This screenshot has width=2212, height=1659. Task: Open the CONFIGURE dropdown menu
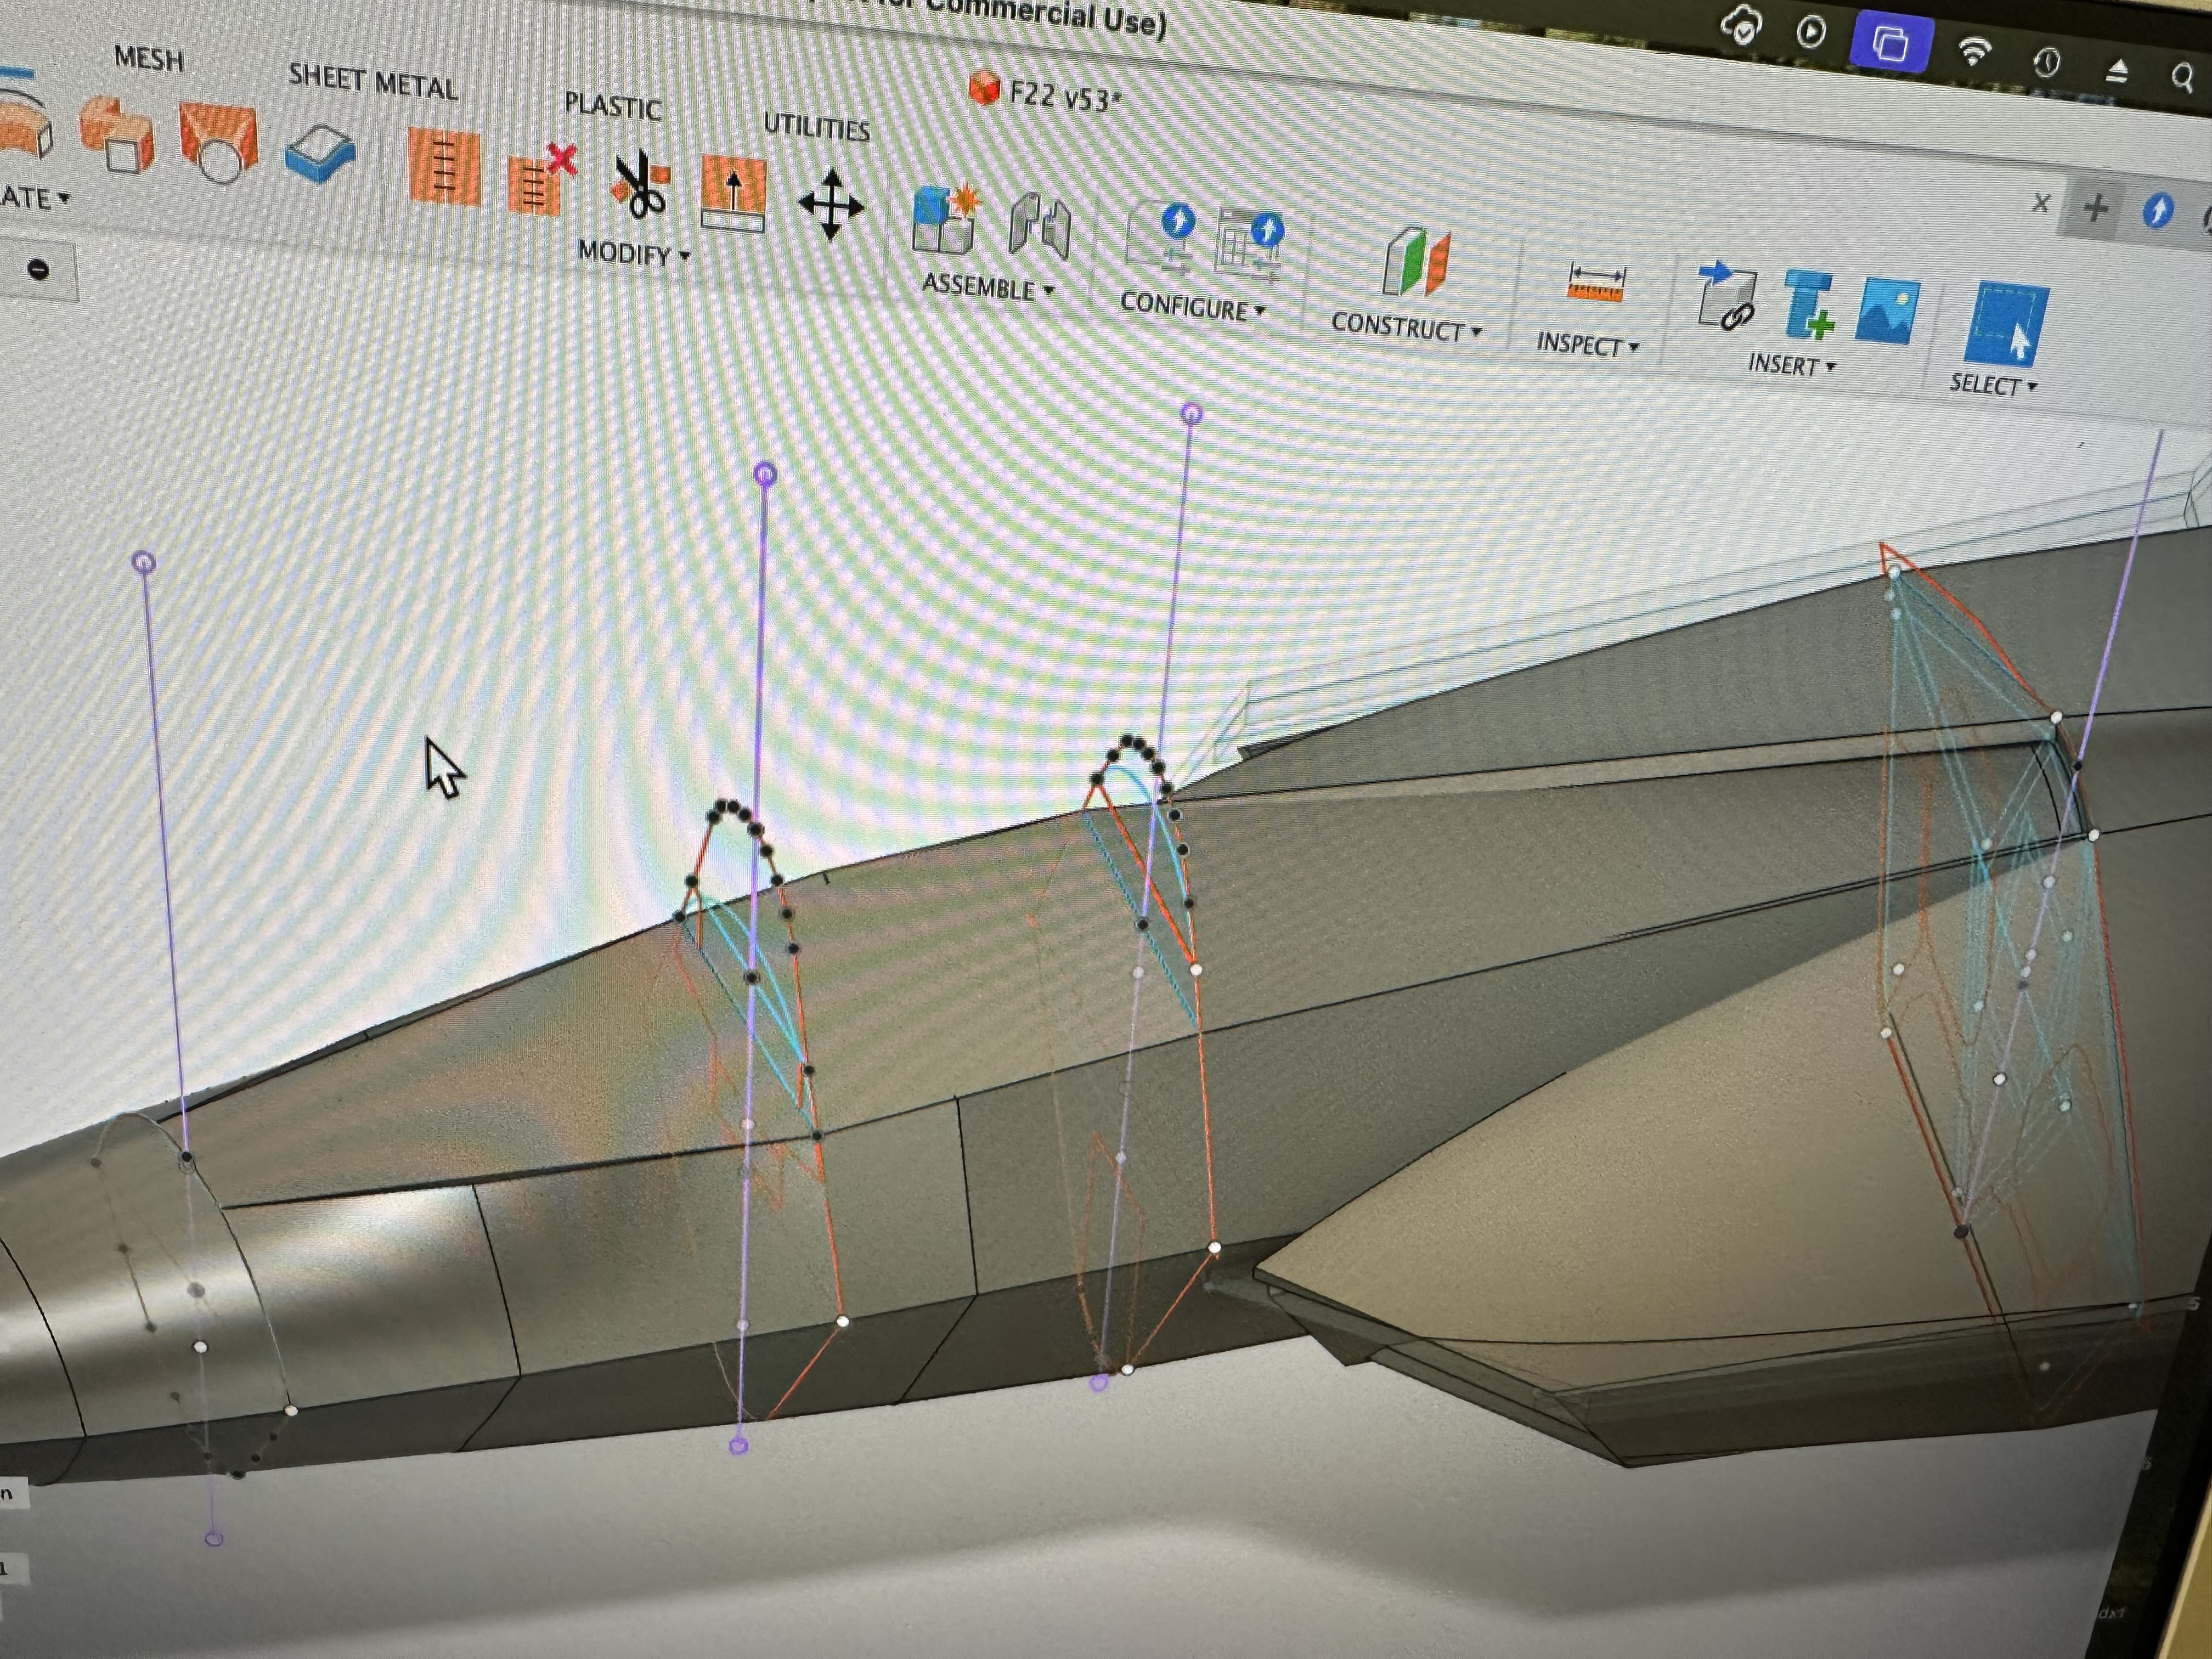point(1192,305)
